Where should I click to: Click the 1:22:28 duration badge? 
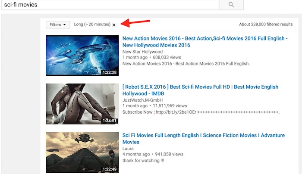(109, 72)
